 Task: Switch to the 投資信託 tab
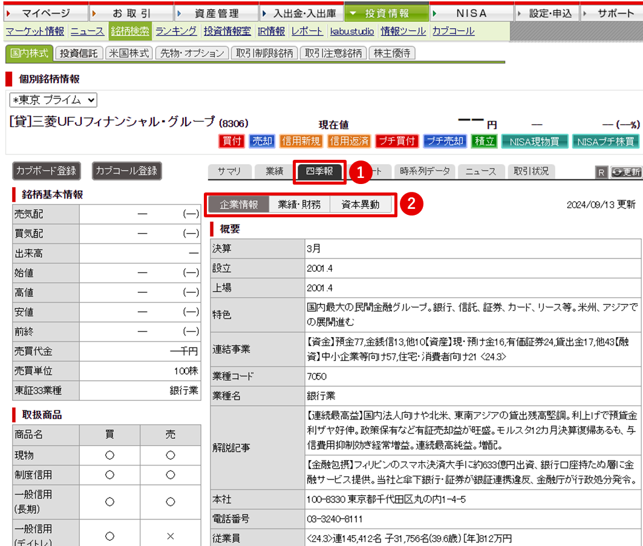pyautogui.click(x=79, y=53)
